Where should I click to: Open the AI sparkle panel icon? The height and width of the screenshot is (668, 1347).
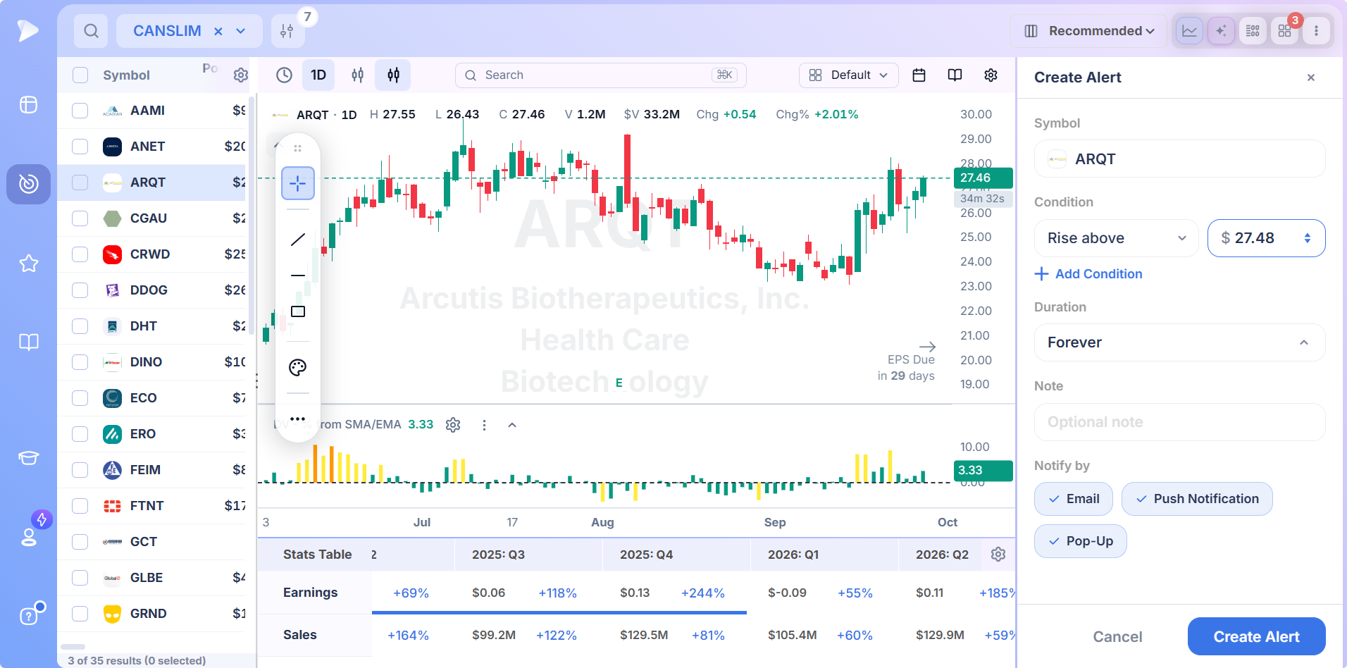pyautogui.click(x=1221, y=31)
